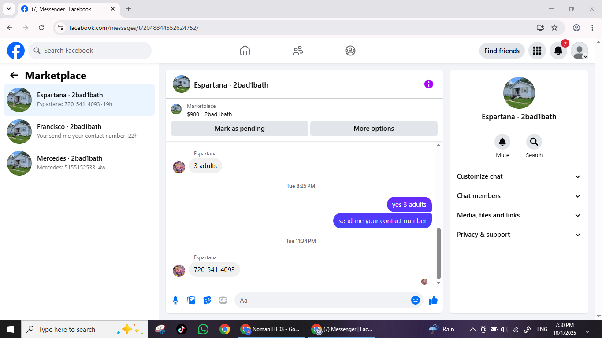
Task: Open the Groups icon in top navigation
Action: pyautogui.click(x=350, y=51)
